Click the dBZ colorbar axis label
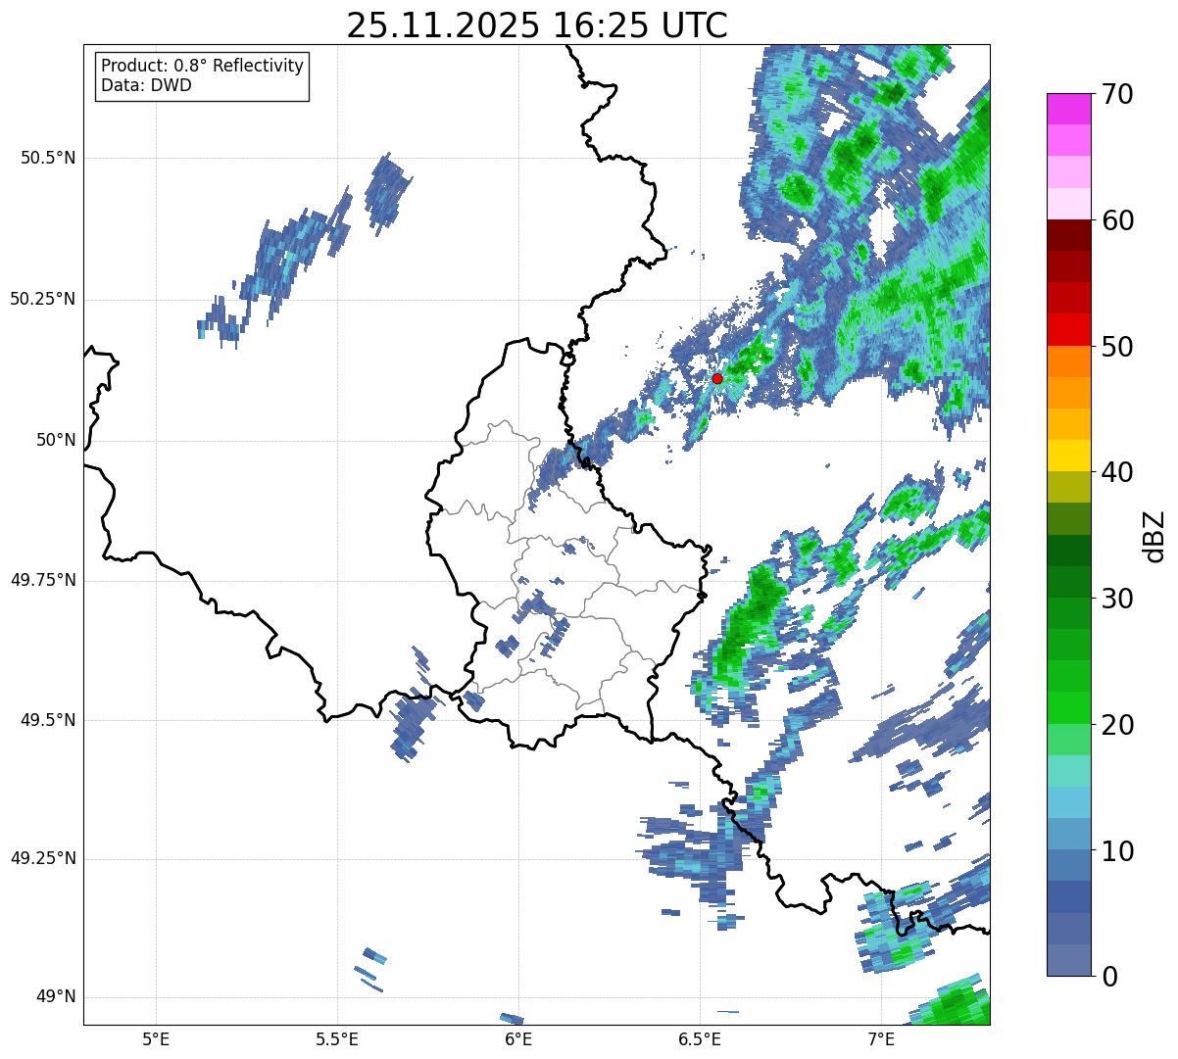Screen dimensions: 1178x1059 [1153, 536]
